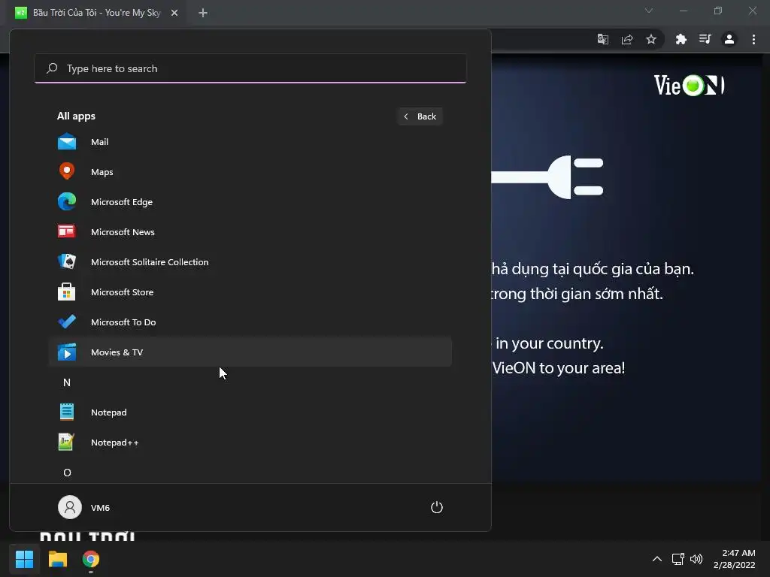
Task: Click the Microsoft Solitaire Collection text label
Action: click(150, 262)
